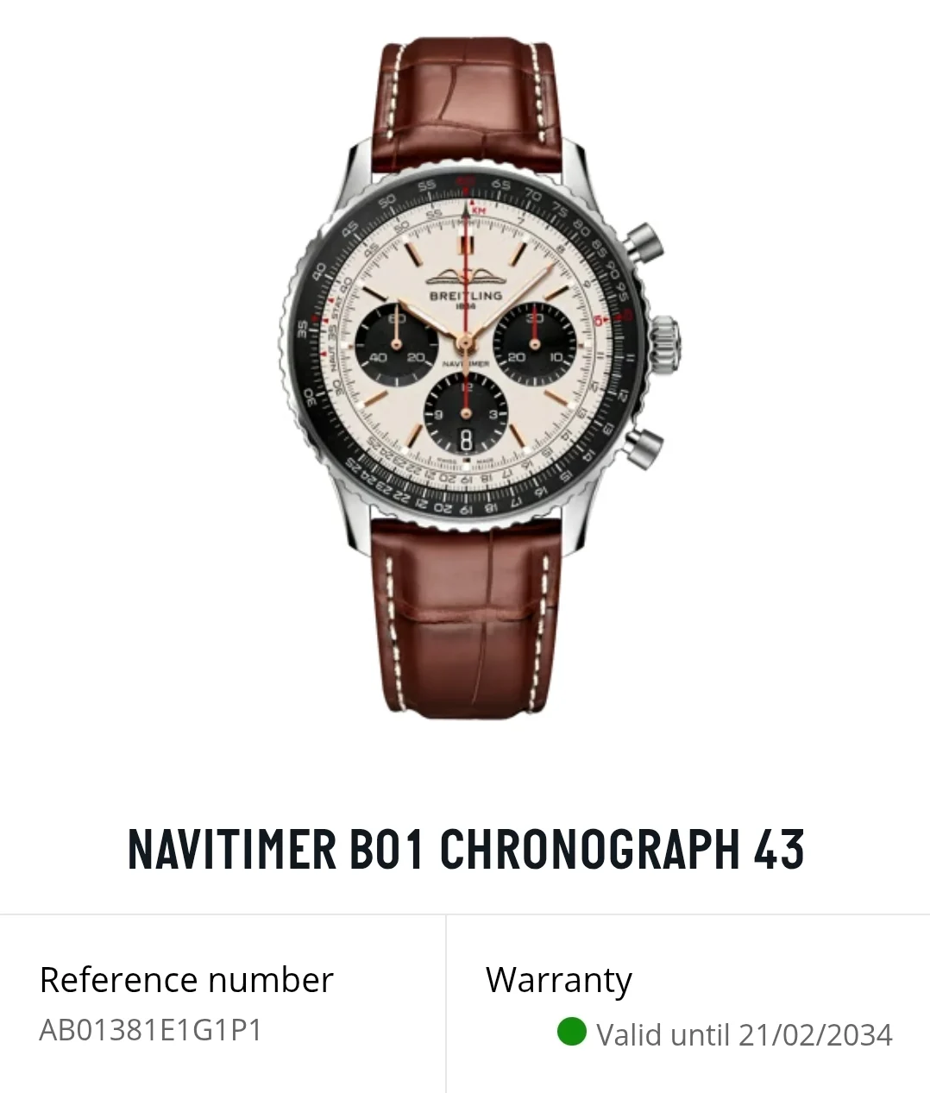Click the upper brown leather strap
The height and width of the screenshot is (1093, 930).
pyautogui.click(x=466, y=104)
